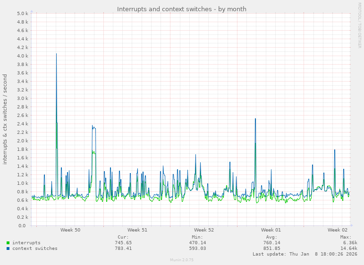Select the Week 02 axis label

(x=338, y=230)
